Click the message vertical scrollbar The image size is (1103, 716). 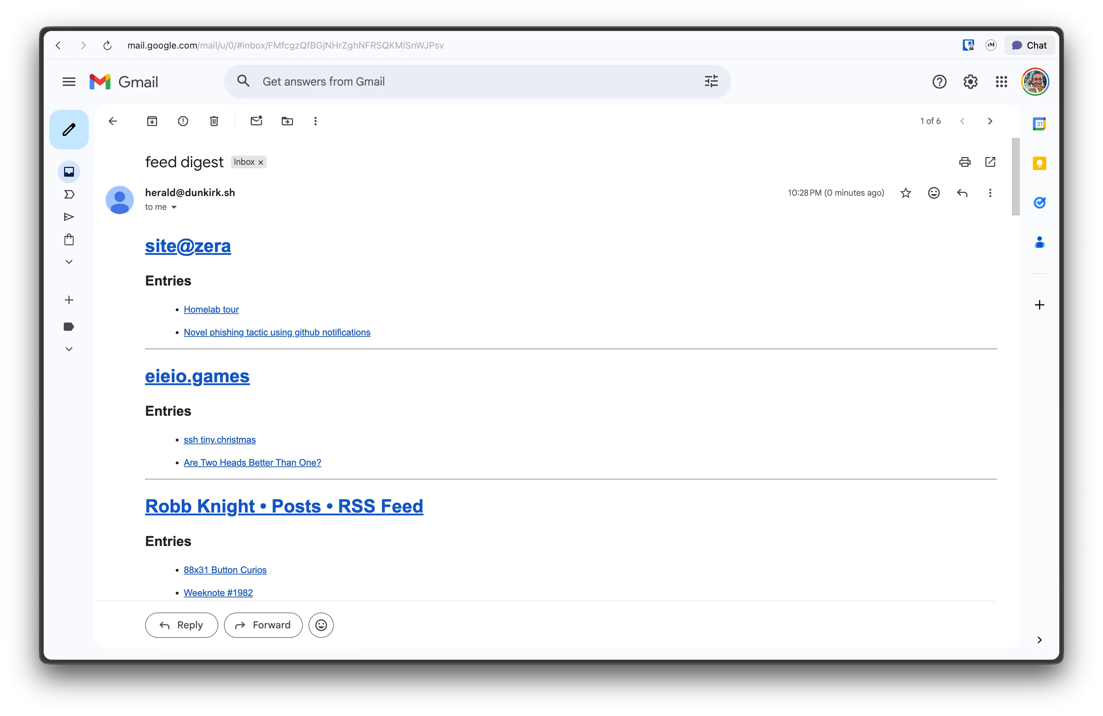pyautogui.click(x=1015, y=176)
